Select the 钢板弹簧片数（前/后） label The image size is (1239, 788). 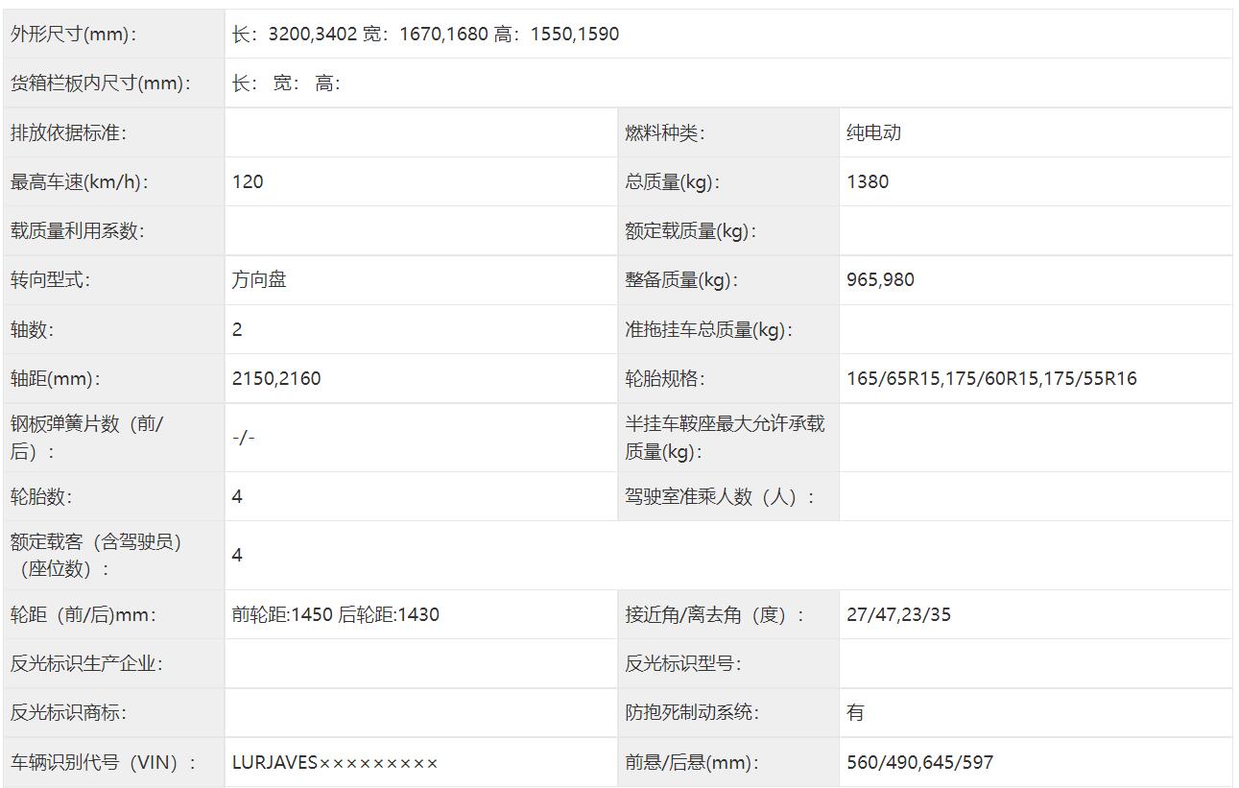coord(87,438)
